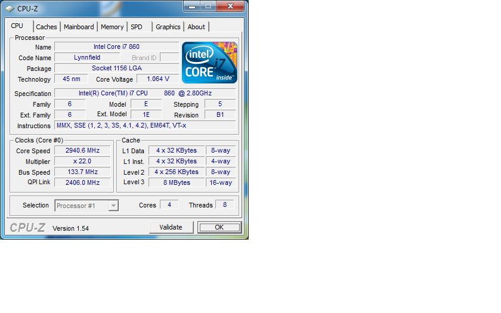
Task: Switch to the Mainboard tab
Action: [79, 27]
